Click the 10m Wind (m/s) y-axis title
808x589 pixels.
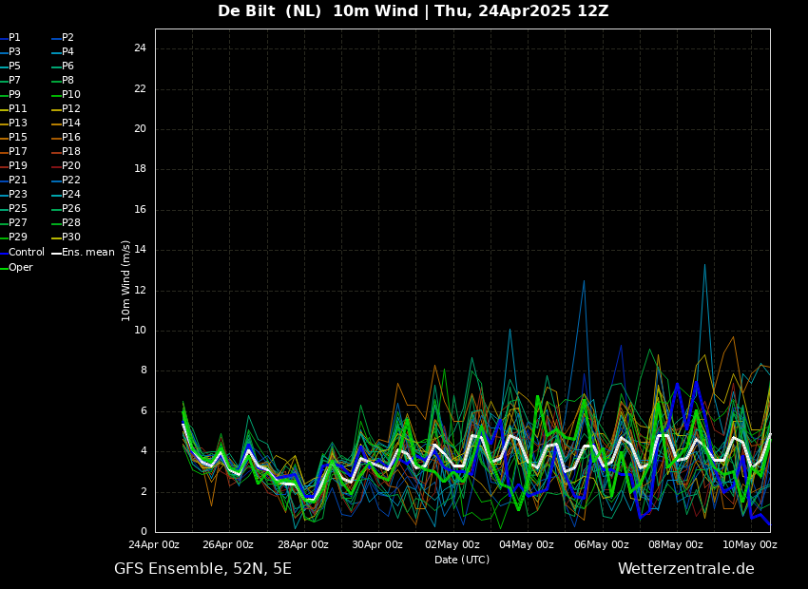(126, 280)
